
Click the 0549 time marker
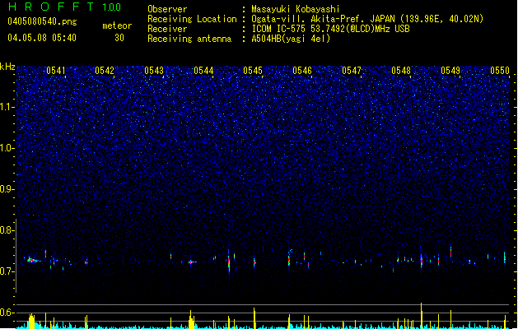pos(450,71)
